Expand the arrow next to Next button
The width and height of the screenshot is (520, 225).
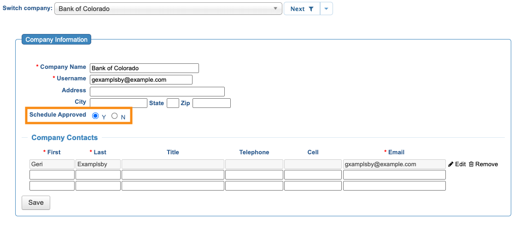326,9
